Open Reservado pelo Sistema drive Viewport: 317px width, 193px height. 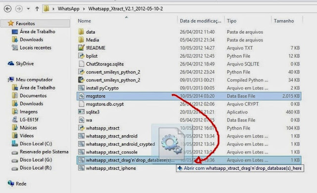point(44,152)
